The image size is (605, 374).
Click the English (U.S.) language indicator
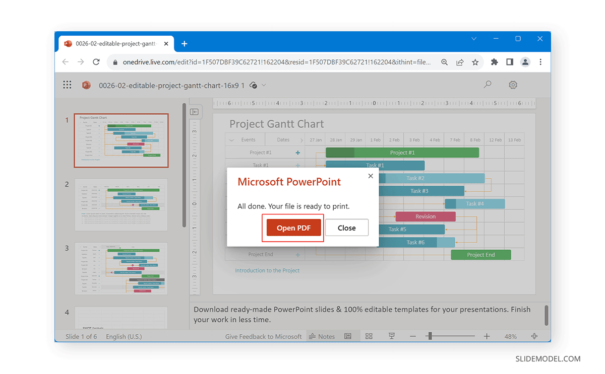coord(124,336)
